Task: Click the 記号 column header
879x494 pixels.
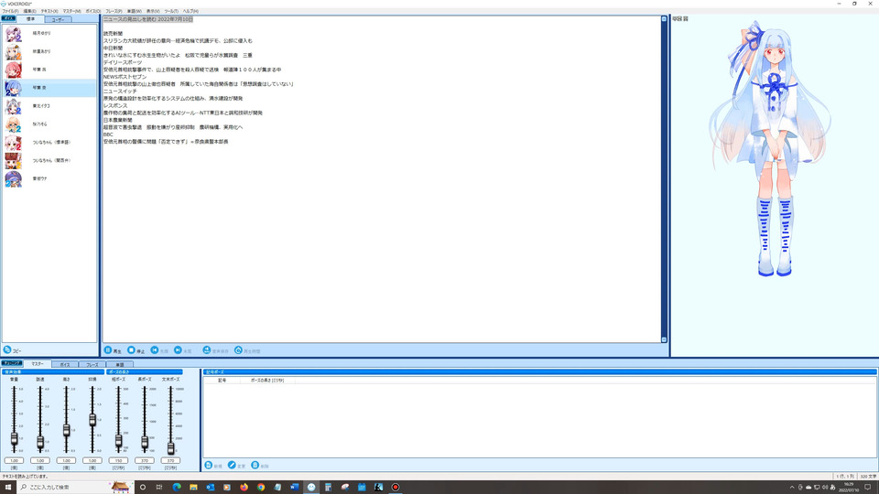Action: (x=222, y=381)
